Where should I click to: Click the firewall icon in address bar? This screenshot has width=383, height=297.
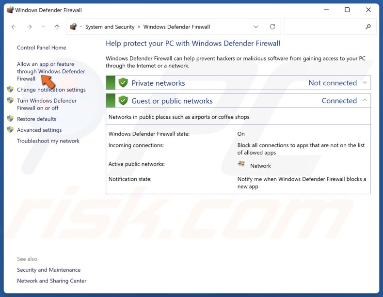pyautogui.click(x=73, y=27)
